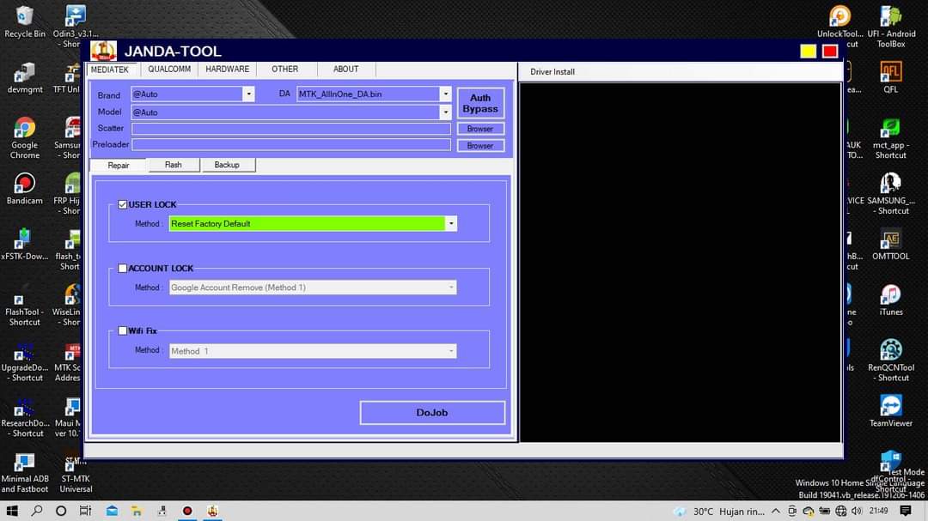Switch to the MEDIATEK tab
The image size is (928, 521).
(x=110, y=70)
